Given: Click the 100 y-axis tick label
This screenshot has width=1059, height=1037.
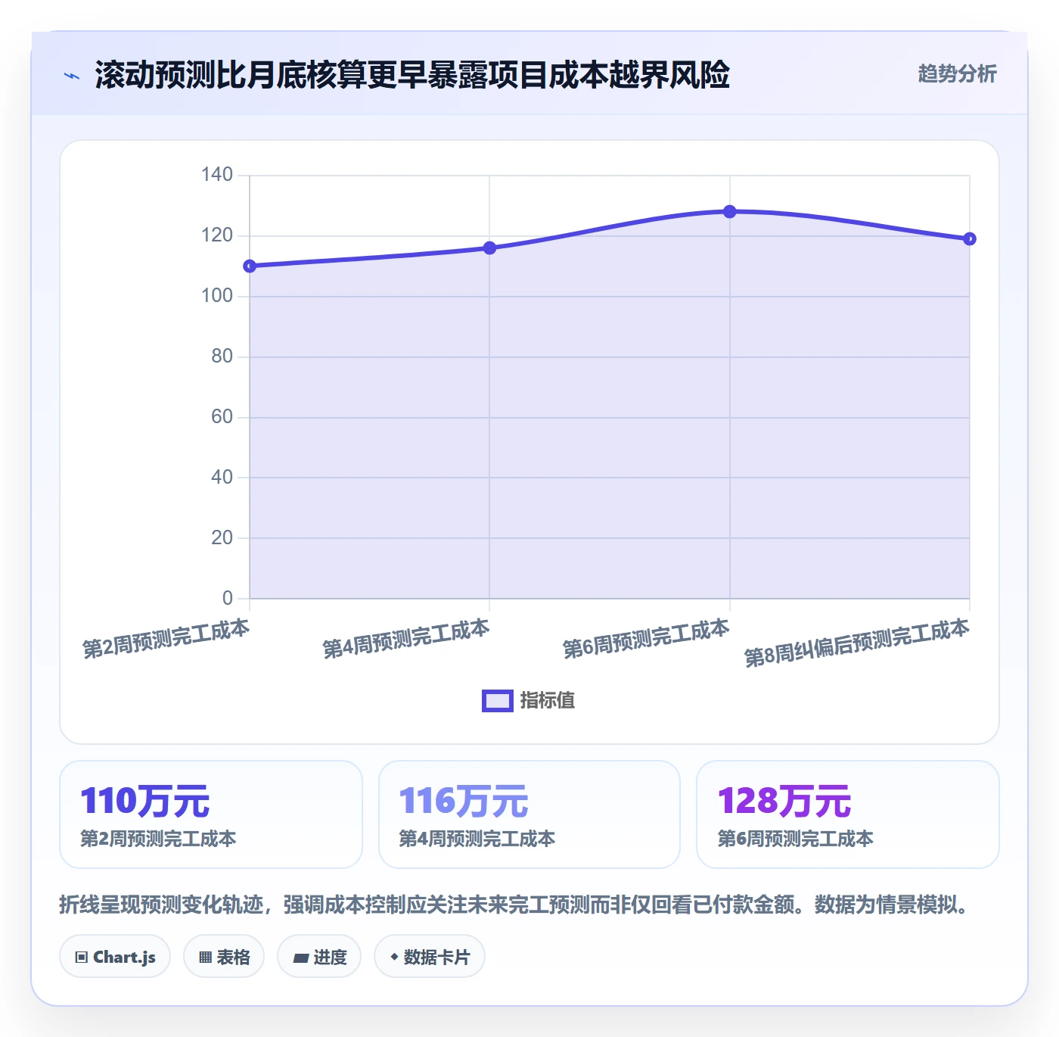Looking at the screenshot, I should tap(217, 296).
